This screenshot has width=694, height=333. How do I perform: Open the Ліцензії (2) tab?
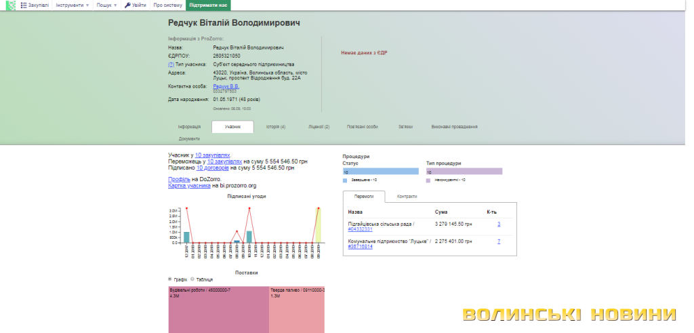click(319, 127)
